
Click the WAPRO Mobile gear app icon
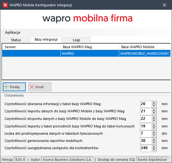5,5
